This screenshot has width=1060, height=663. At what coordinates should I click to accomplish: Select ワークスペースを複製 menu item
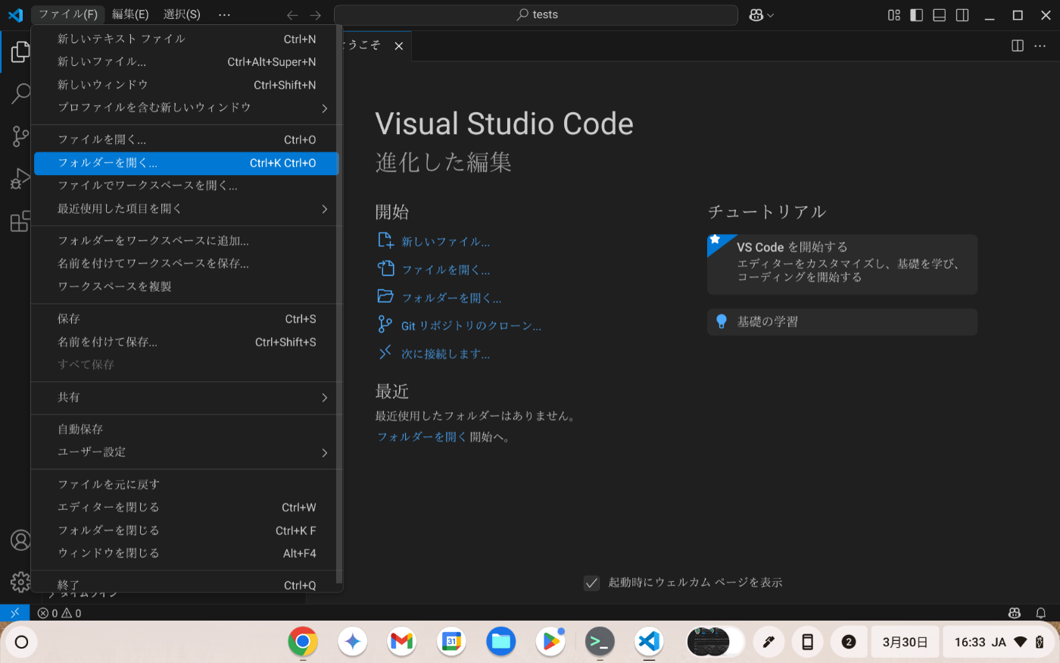pos(186,286)
